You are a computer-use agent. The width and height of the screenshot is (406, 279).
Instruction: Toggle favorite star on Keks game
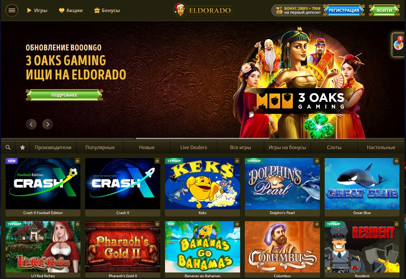pos(237,161)
